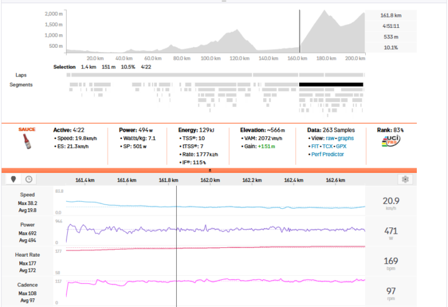Switch x-axis to time with clock icon
The width and height of the screenshot is (448, 307).
coord(29,179)
